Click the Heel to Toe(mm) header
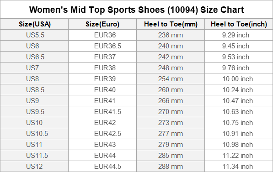The image size is (273, 172). pyautogui.click(x=171, y=24)
